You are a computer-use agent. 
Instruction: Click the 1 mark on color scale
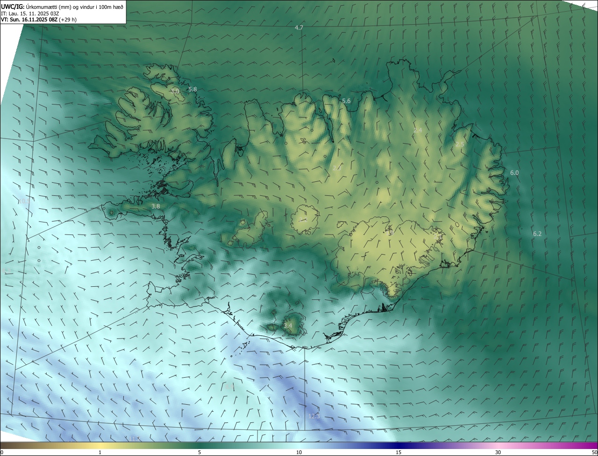coord(100,452)
